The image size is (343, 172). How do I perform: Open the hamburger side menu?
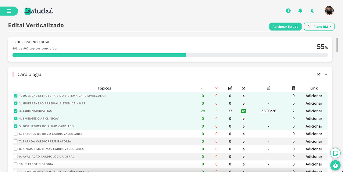tap(9, 11)
